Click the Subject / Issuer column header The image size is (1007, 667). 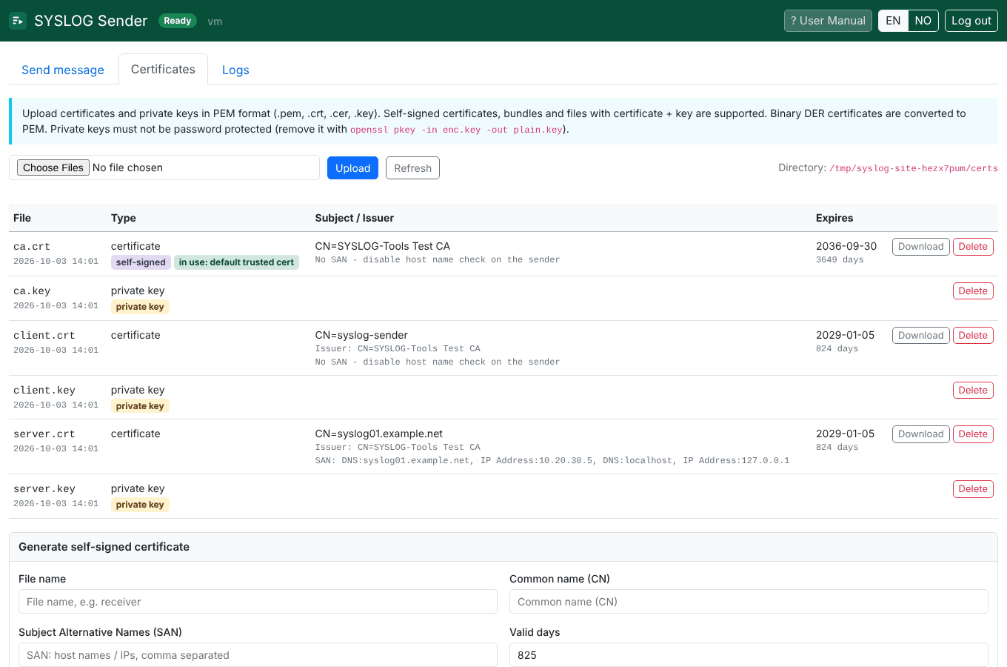coord(354,218)
